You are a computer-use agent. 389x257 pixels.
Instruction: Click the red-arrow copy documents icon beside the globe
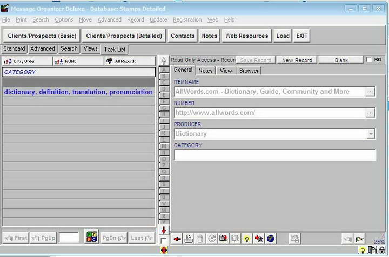[259, 239]
